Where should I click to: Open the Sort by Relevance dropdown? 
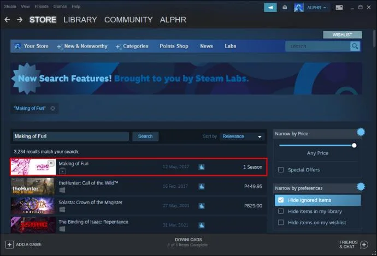click(242, 136)
